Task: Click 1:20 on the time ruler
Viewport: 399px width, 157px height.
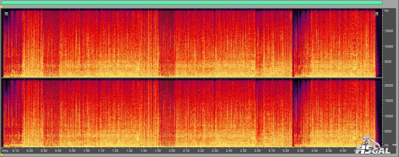Action: pyautogui.click(x=115, y=150)
